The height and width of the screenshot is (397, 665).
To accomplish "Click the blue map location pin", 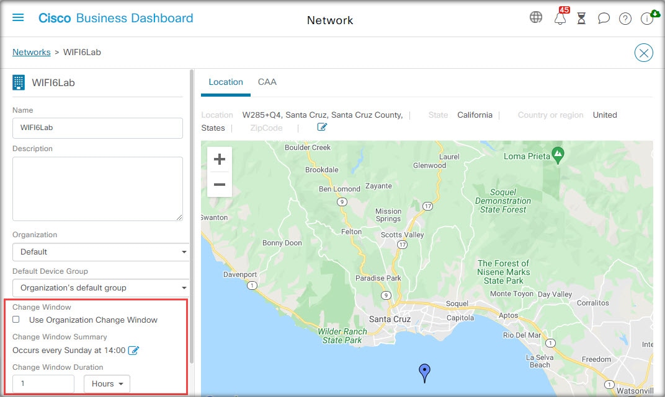I will pyautogui.click(x=424, y=373).
